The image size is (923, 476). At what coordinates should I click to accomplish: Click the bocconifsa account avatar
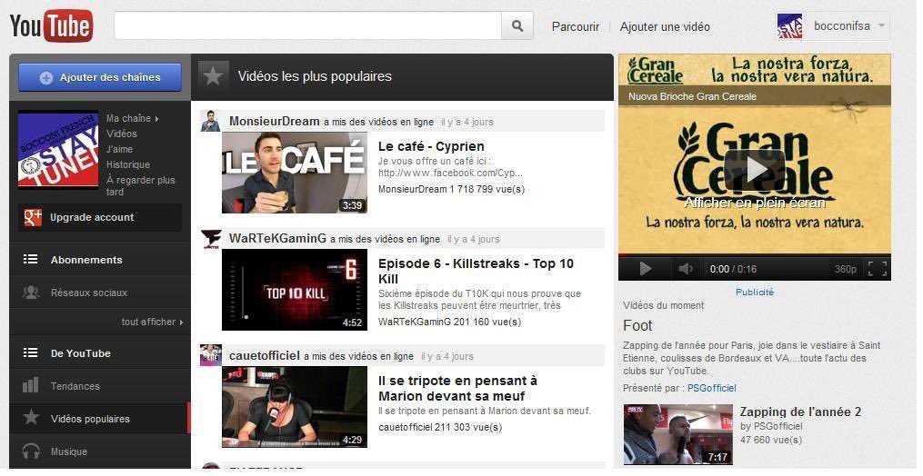(789, 26)
